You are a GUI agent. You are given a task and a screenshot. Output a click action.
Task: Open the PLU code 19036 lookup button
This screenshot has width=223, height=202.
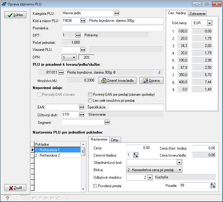(x=83, y=21)
